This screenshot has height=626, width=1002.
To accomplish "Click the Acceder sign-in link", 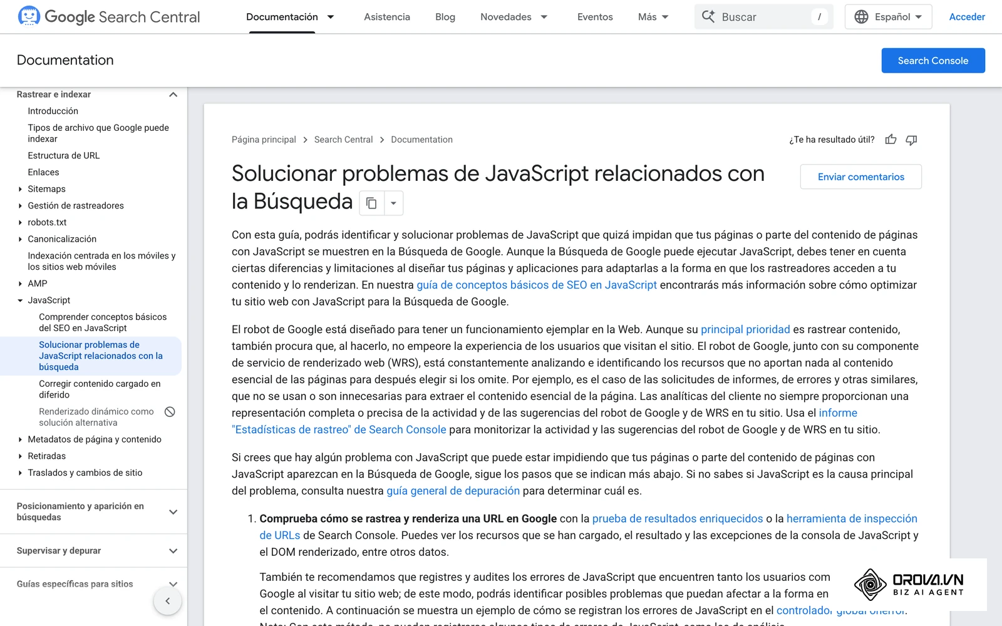I will point(967,17).
